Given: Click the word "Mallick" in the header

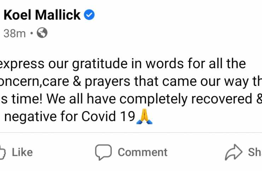Looking at the screenshot, I should pyautogui.click(x=58, y=15).
